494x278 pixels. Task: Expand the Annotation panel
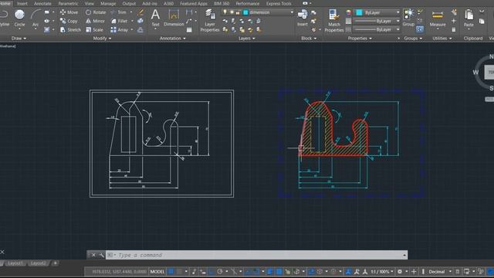[173, 38]
